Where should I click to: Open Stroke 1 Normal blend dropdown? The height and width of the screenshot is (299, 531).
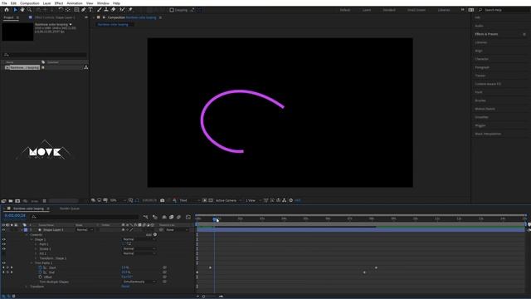(139, 249)
